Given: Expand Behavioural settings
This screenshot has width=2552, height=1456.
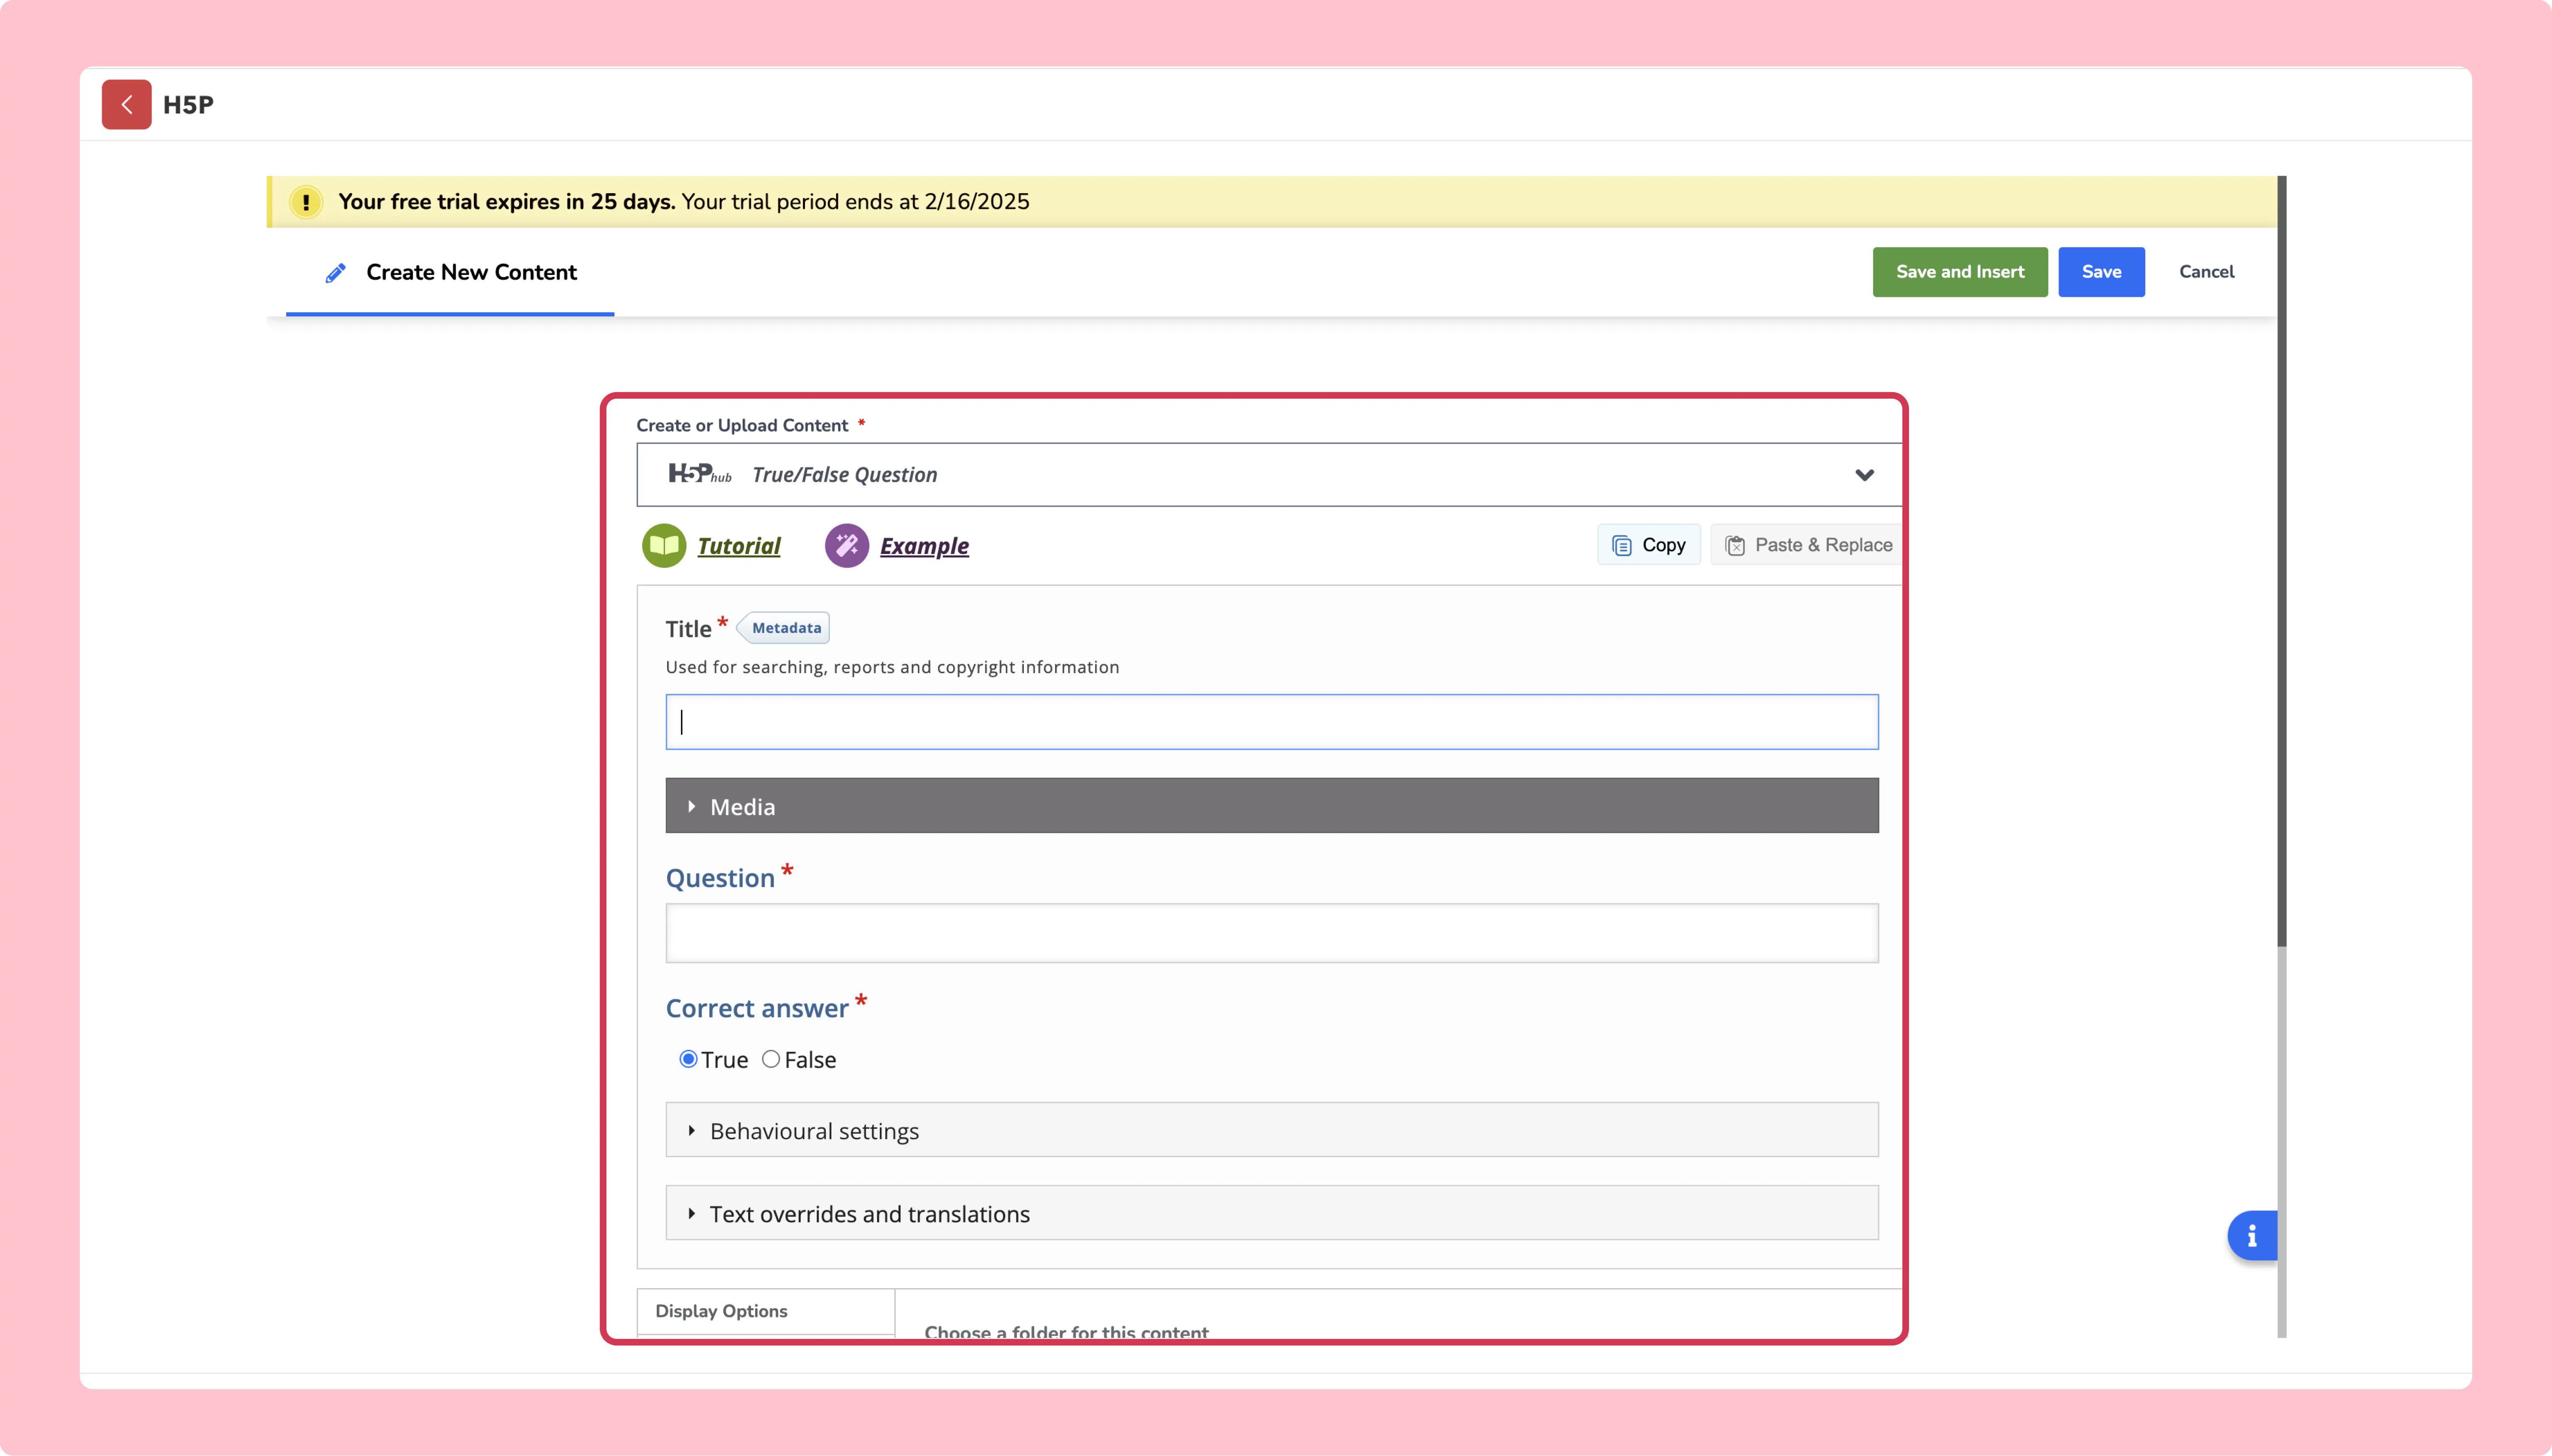Looking at the screenshot, I should (1272, 1130).
